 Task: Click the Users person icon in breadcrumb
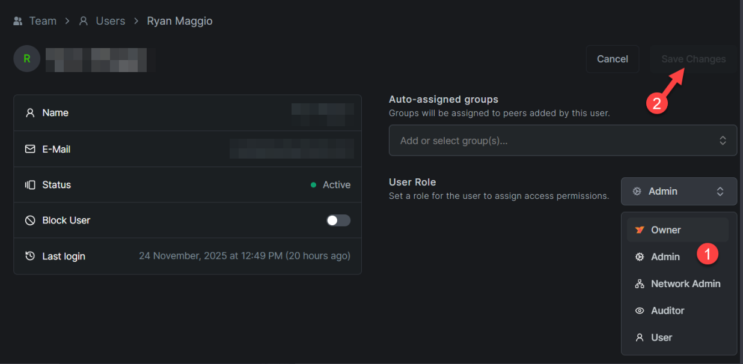pyautogui.click(x=84, y=21)
